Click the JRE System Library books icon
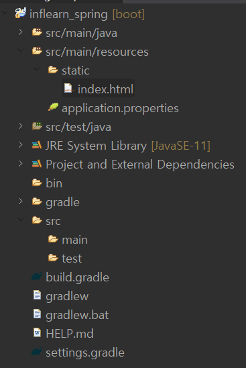Screen dimensions: 246x368 pos(37,145)
